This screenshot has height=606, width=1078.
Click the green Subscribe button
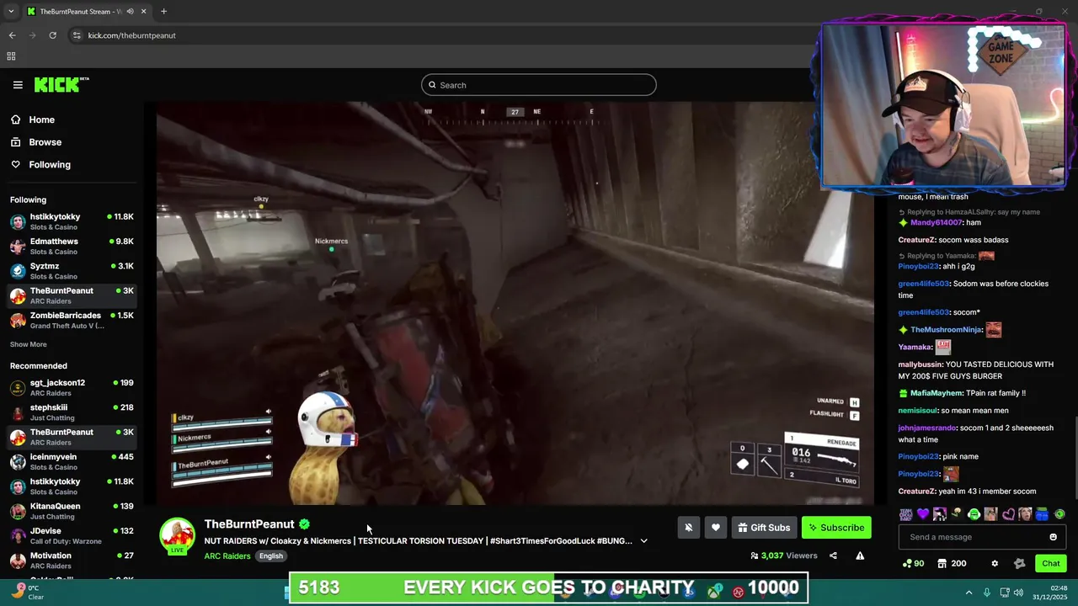coord(836,528)
